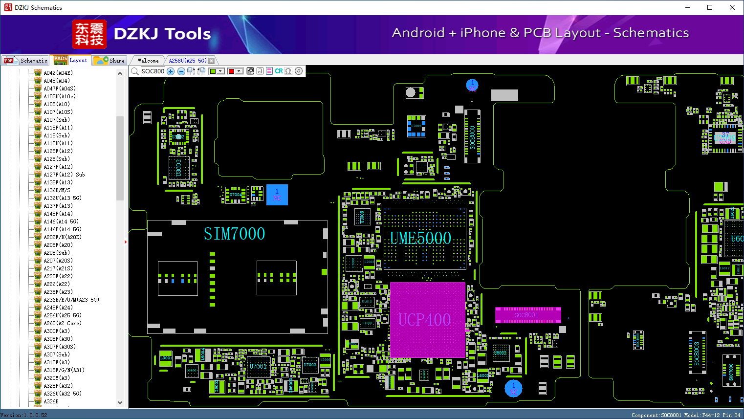Open A202F/K(A20E) model entry
Screen dimensions: 744x419
click(63, 237)
